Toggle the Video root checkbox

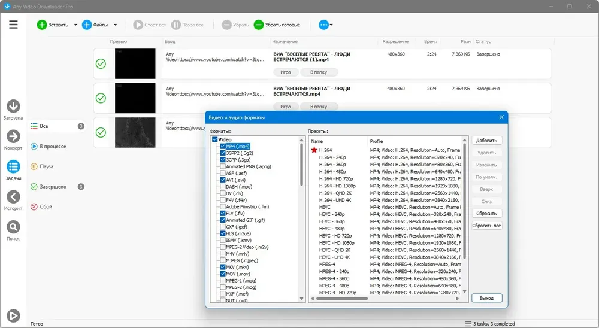click(x=214, y=139)
